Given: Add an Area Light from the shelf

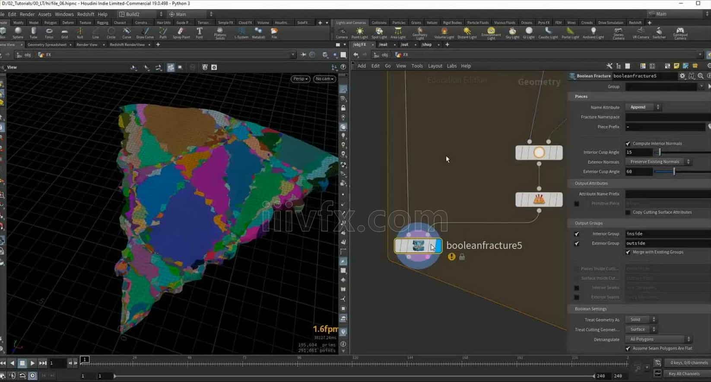Looking at the screenshot, I should coord(398,33).
